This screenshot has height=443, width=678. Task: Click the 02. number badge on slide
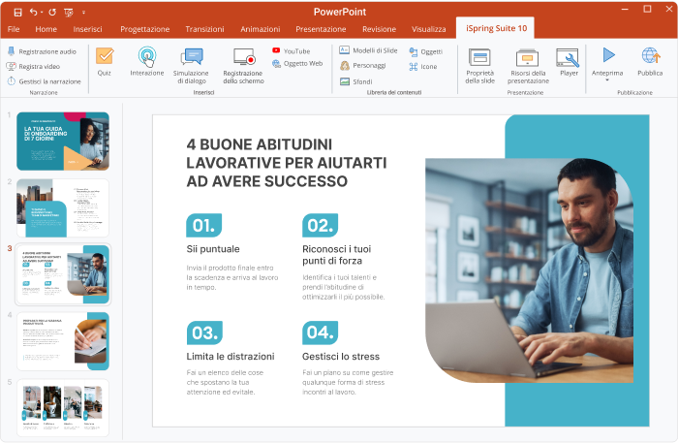[x=320, y=226]
